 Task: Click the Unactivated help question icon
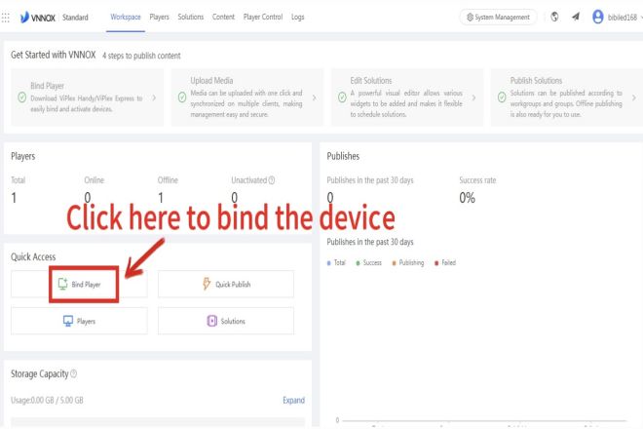(x=272, y=180)
